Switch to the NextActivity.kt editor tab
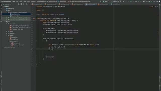The width and height of the screenshot is (161, 91). click(116, 4)
